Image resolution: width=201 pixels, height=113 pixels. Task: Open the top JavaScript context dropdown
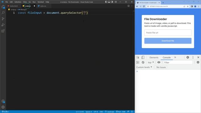click(151, 62)
